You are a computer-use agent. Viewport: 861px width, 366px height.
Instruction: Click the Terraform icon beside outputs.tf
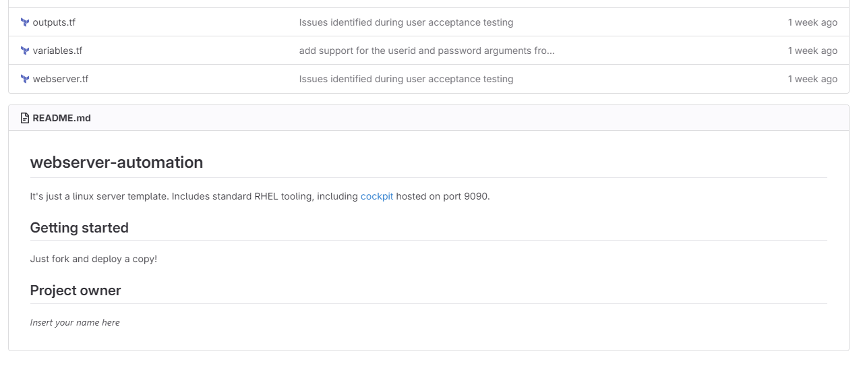25,22
